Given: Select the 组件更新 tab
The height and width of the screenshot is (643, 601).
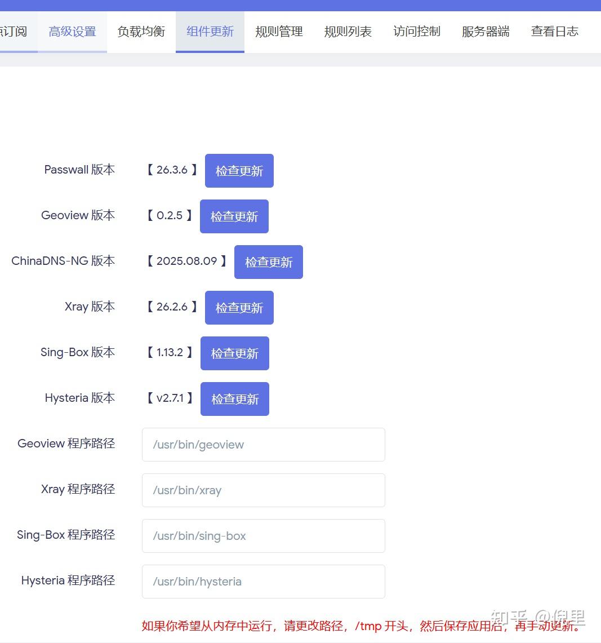Looking at the screenshot, I should click(x=210, y=32).
